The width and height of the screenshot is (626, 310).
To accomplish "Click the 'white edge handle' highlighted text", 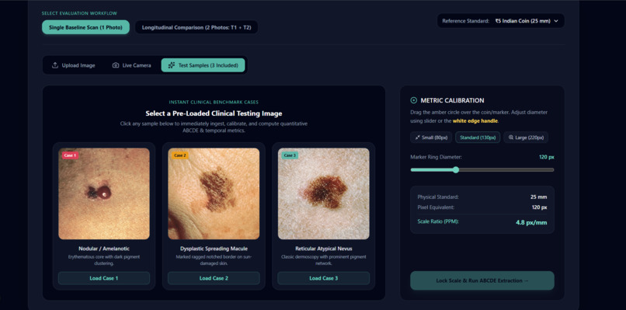I will [475, 120].
